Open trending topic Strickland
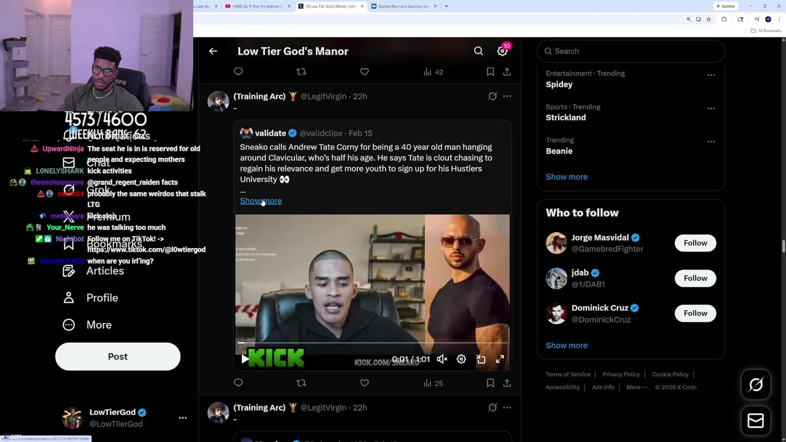 (566, 118)
